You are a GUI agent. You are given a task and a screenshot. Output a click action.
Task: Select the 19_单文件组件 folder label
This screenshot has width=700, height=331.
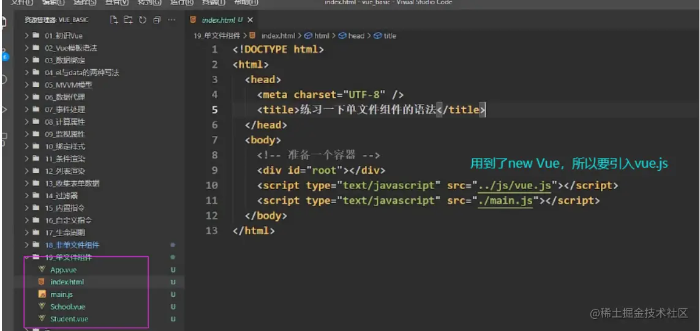tap(69, 258)
